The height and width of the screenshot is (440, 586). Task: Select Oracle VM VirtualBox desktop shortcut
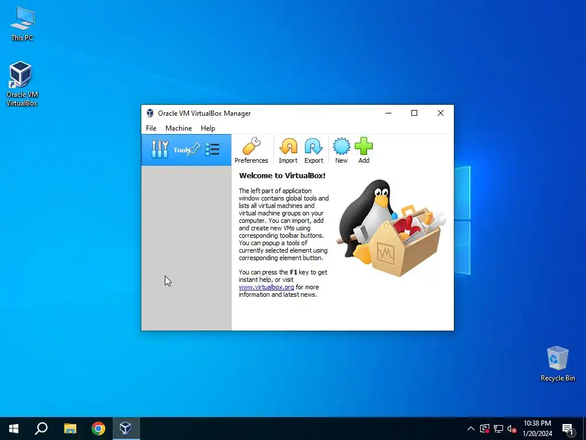(22, 84)
